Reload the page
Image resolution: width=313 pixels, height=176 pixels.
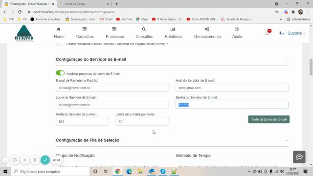pos(20,12)
